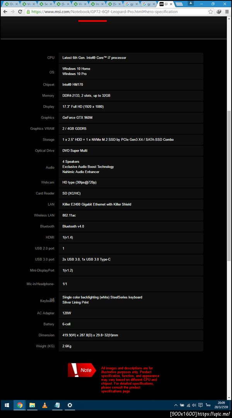Viewport: 232px width, 418px height.
Task: Click the browser back arrow
Action: (5, 12)
